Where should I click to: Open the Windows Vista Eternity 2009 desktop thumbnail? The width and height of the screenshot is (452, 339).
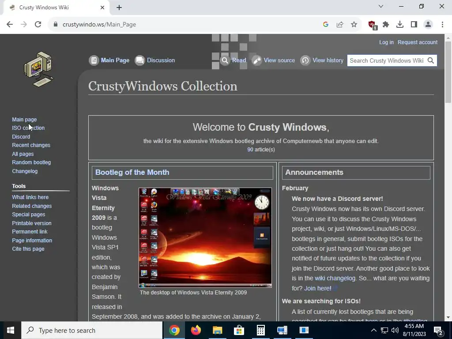[205, 237]
